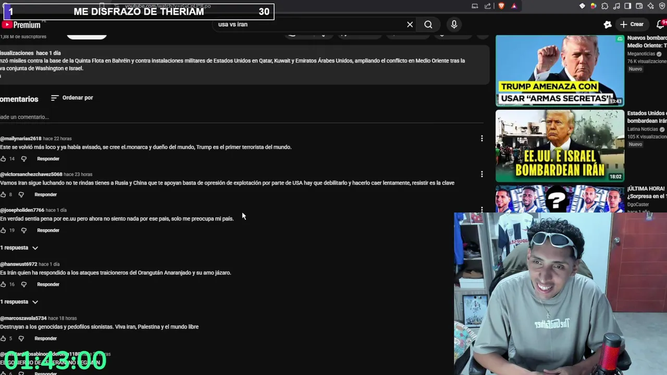The width and height of the screenshot is (667, 375).
Task: Click the Brave Shields lion icon
Action: click(x=501, y=6)
